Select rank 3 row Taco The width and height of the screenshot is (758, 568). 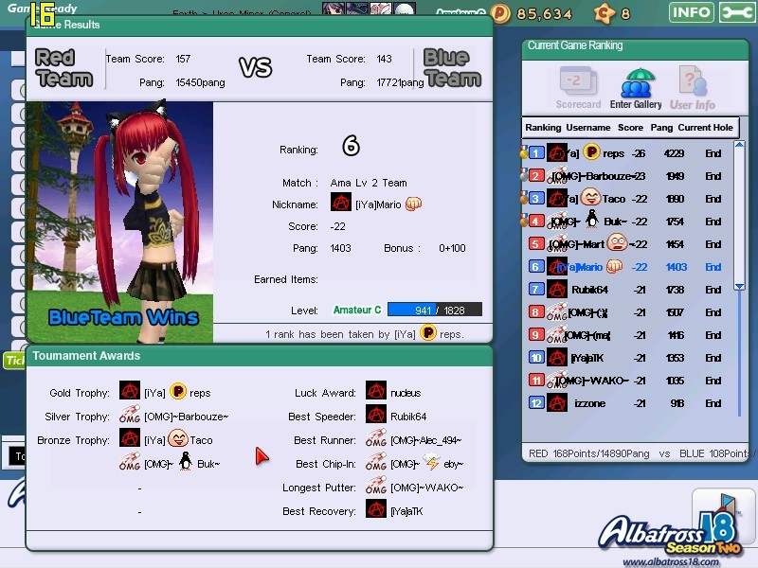coord(626,199)
